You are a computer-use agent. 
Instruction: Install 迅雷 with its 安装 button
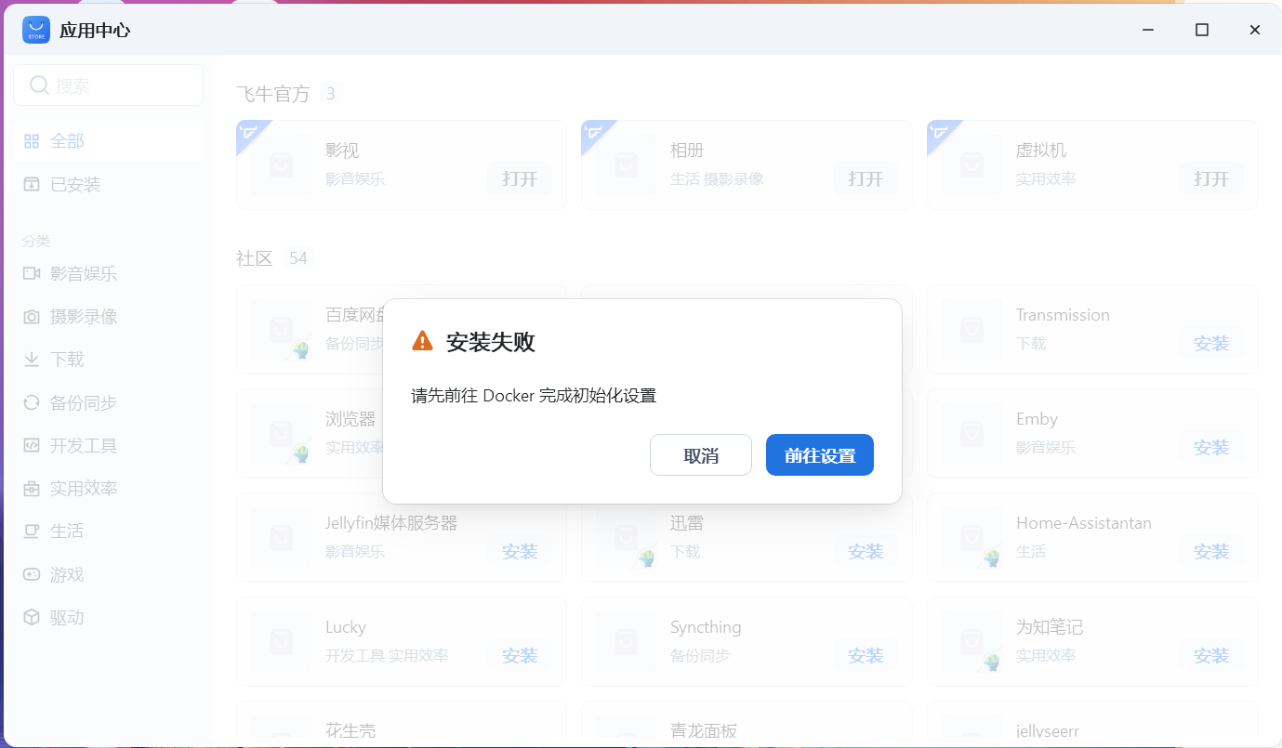(866, 551)
